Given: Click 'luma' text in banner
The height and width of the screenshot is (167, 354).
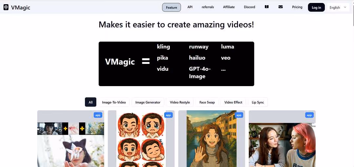Looking at the screenshot, I should coord(227,47).
